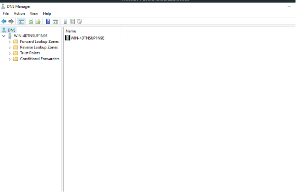This screenshot has height=195, width=296.
Task: Click the gray Forward arrow in toolbar
Action: pos(11,21)
